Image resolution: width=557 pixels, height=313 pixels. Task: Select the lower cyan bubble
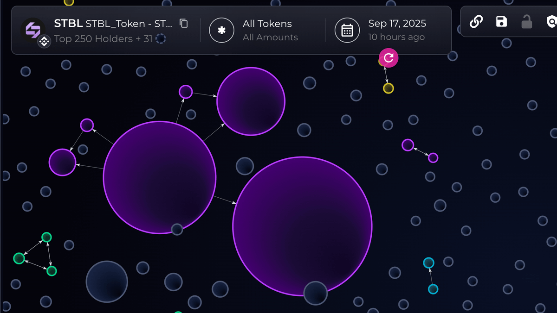pyautogui.click(x=433, y=289)
